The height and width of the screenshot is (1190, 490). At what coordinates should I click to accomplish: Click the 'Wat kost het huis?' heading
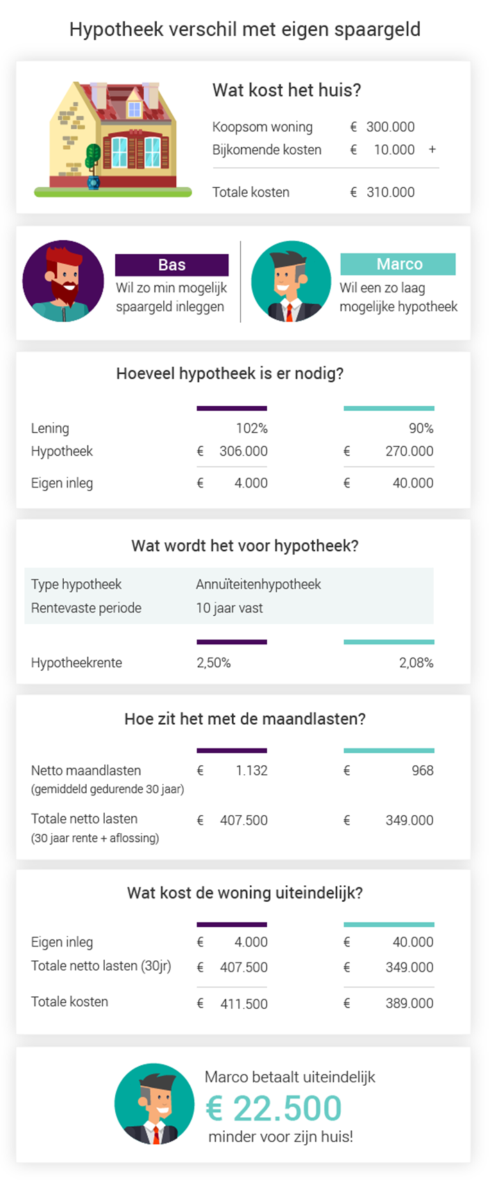tap(287, 90)
